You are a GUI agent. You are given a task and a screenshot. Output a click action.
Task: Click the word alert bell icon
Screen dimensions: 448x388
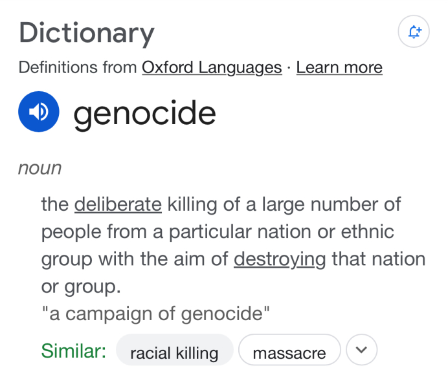click(414, 32)
